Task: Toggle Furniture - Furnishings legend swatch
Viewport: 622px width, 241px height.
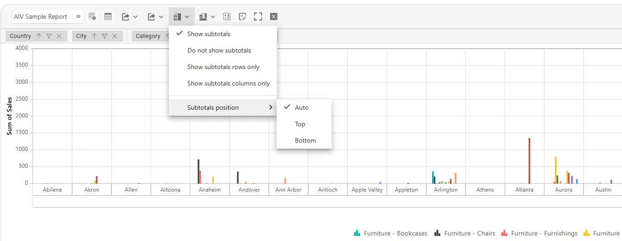Action: click(x=505, y=233)
